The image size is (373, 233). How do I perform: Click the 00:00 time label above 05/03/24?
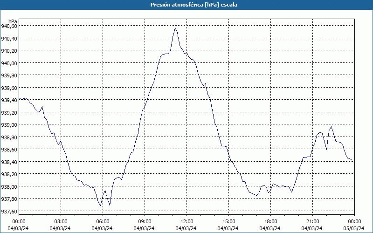point(354,222)
